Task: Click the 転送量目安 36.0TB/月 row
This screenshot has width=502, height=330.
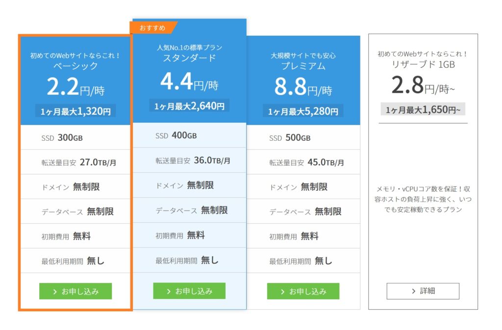Action: [189, 160]
